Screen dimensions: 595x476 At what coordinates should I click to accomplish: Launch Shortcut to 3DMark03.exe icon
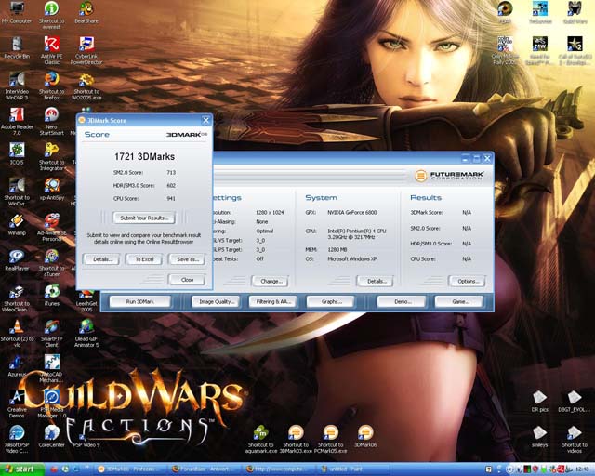(296, 439)
